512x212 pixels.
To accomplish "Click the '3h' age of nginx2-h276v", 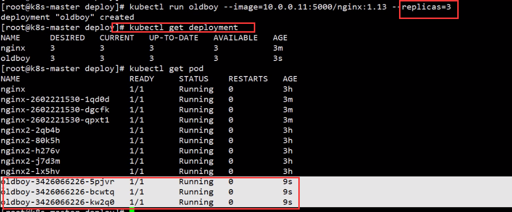I will [288, 151].
